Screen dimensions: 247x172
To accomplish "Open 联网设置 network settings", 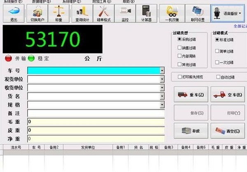I will pos(198,14).
